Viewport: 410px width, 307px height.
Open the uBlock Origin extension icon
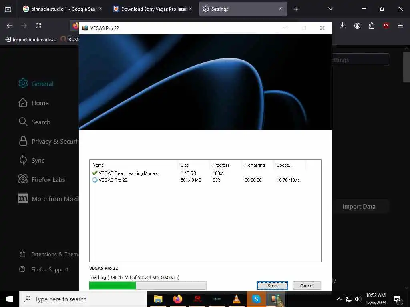(386, 26)
